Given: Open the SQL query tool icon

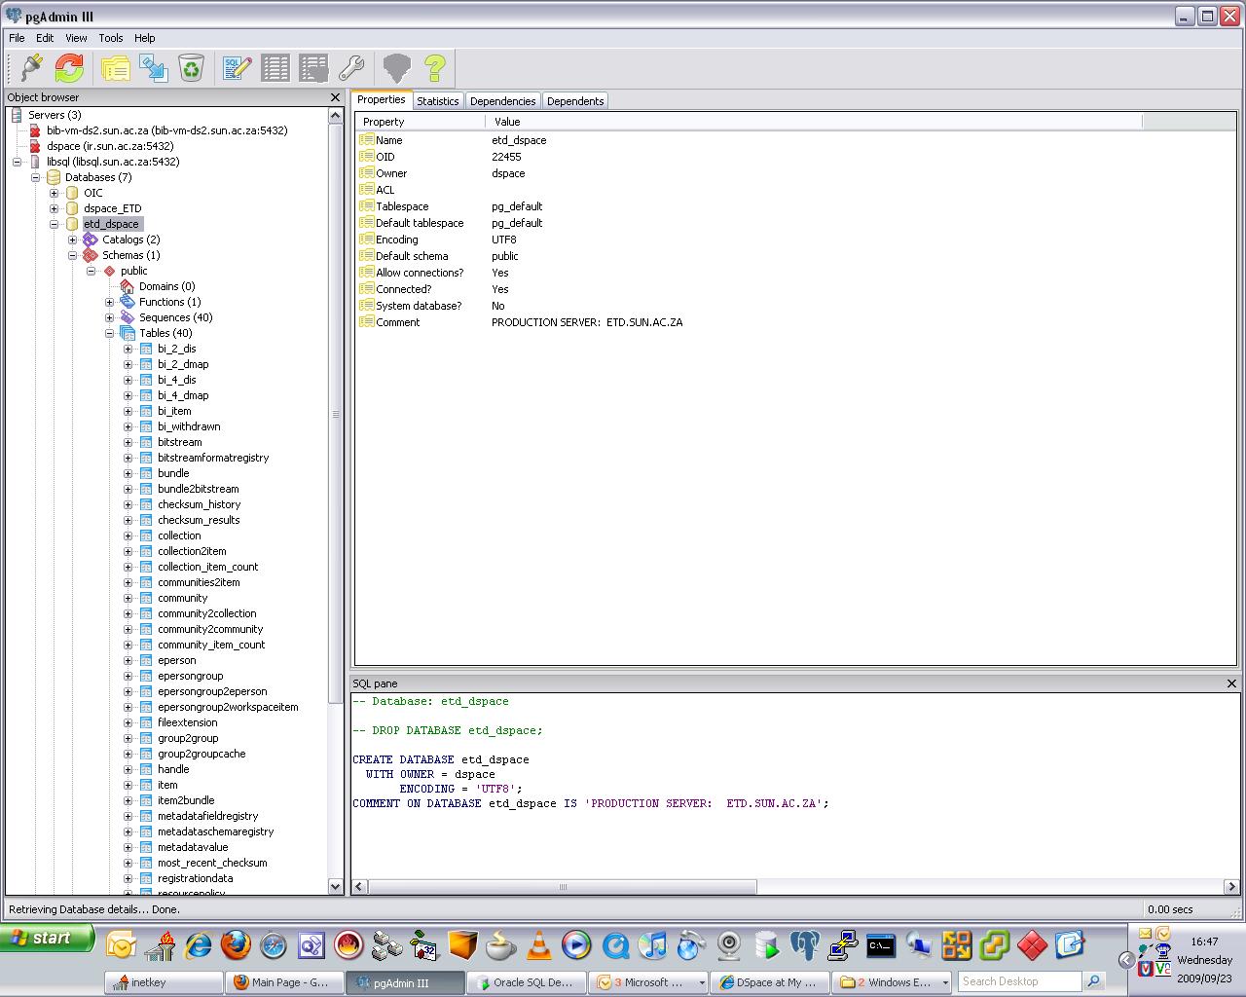Looking at the screenshot, I should coord(238,68).
